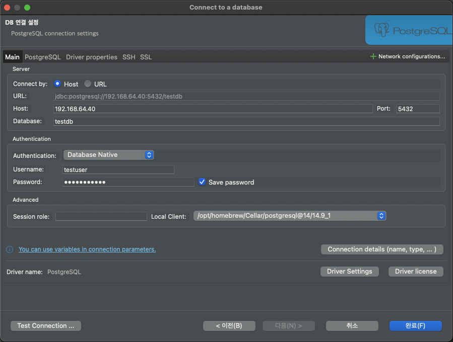
Task: Switch to the PostgreSQL tab
Action: pyautogui.click(x=43, y=57)
